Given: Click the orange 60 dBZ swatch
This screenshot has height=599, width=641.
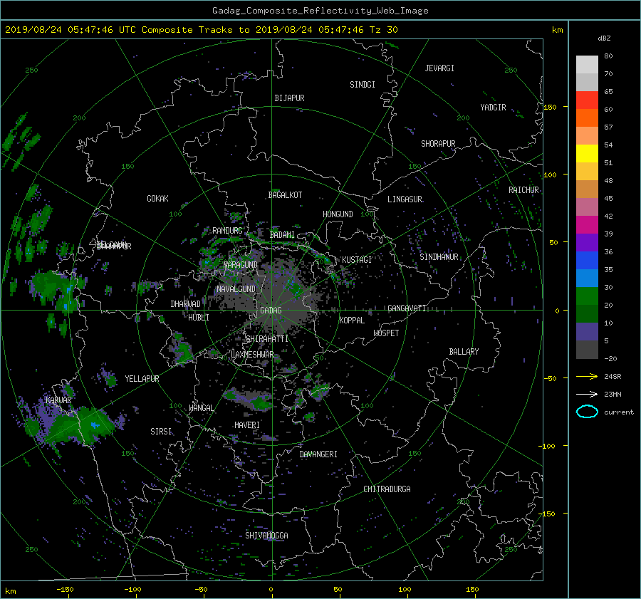Looking at the screenshot, I should pos(587,118).
